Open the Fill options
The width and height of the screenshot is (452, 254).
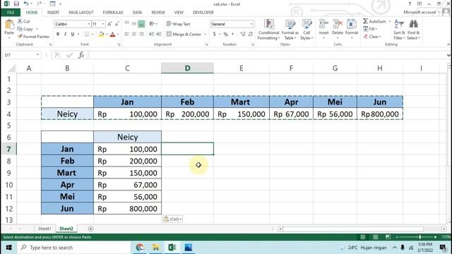pos(370,29)
